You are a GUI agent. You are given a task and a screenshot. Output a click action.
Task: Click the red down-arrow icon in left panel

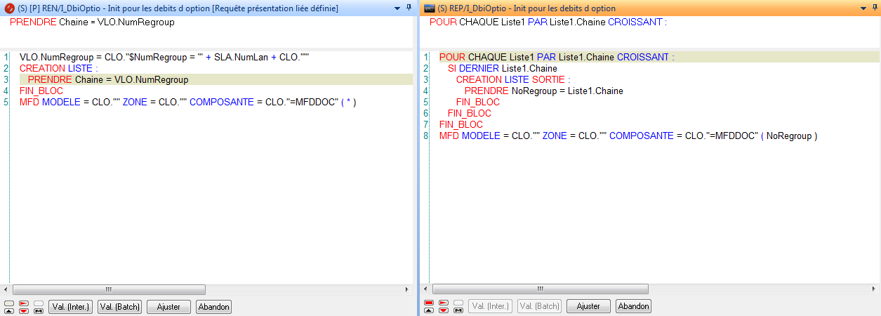[x=24, y=310]
